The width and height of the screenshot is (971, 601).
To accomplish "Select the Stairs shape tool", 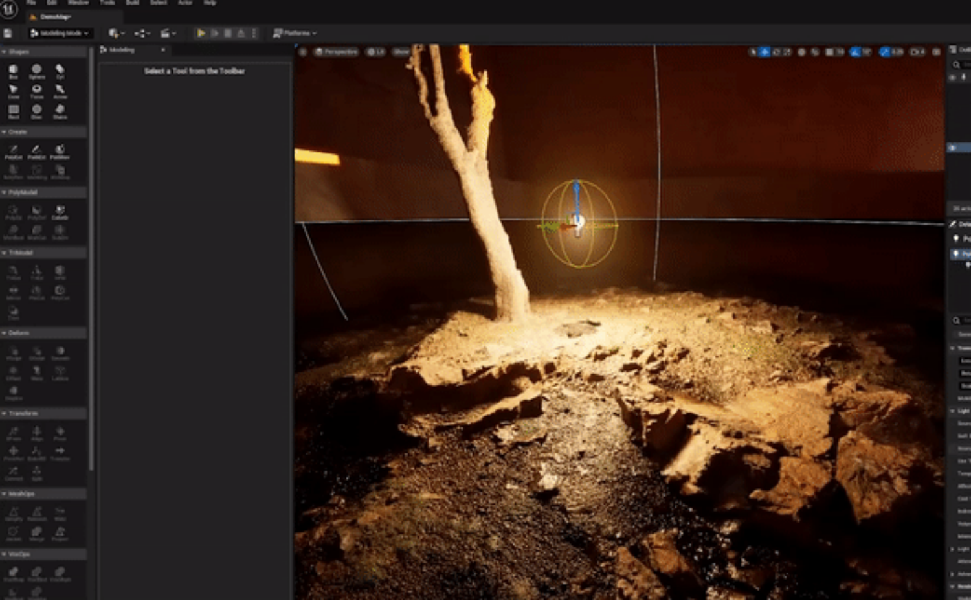I will [x=60, y=111].
